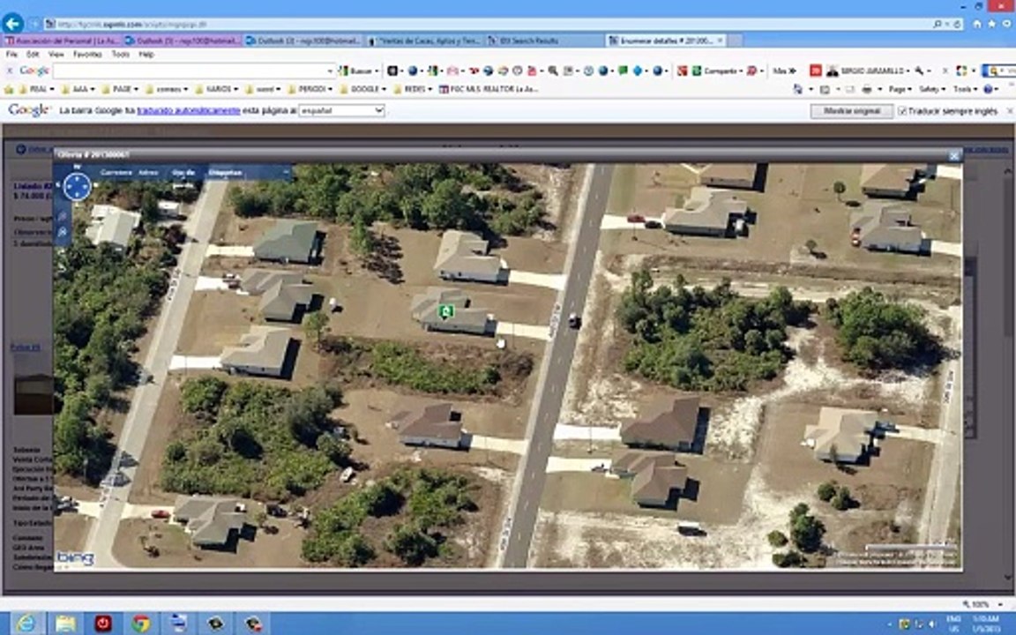Image resolution: width=1016 pixels, height=635 pixels.
Task: Switch to second Outlook tab
Action: point(303,41)
